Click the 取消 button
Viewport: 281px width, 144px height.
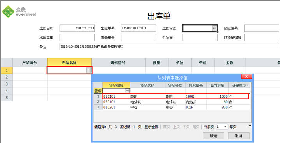[x=239, y=135]
